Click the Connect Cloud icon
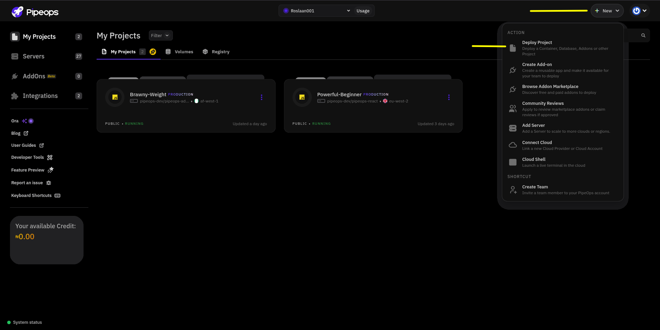Screen dimensions: 660x330 (513, 145)
